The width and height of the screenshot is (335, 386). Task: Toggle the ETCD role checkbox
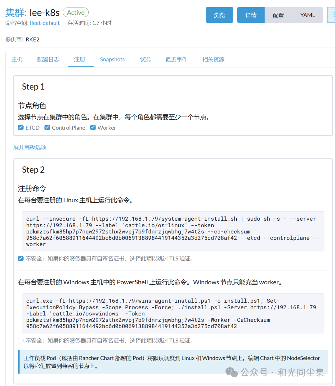(21, 127)
